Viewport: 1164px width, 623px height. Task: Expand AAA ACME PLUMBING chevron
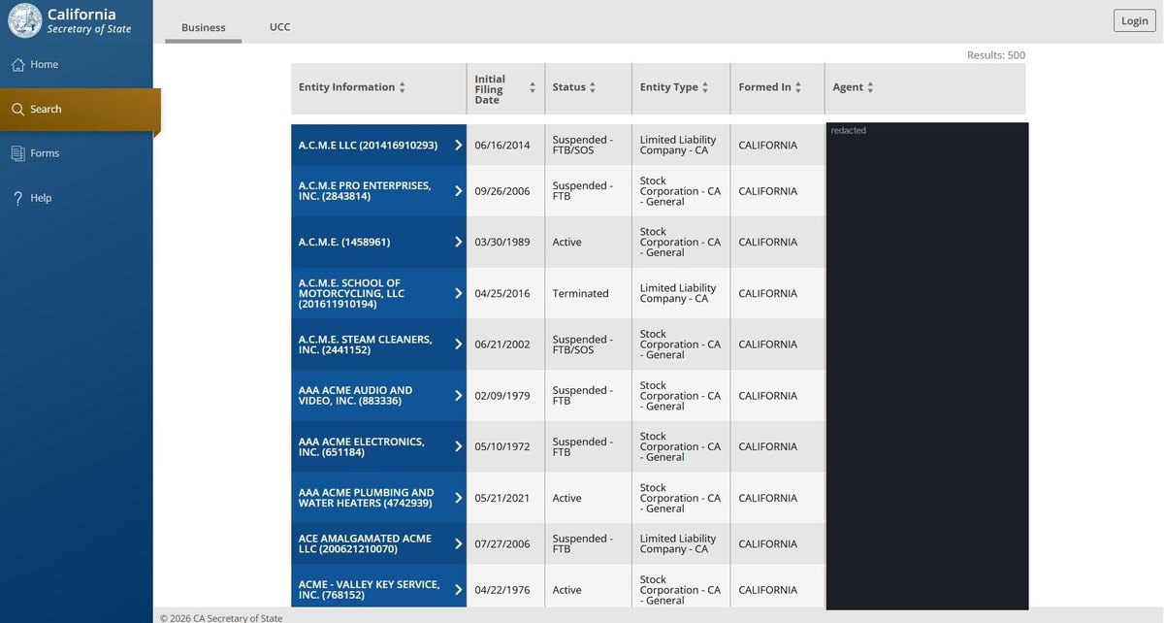pos(458,498)
